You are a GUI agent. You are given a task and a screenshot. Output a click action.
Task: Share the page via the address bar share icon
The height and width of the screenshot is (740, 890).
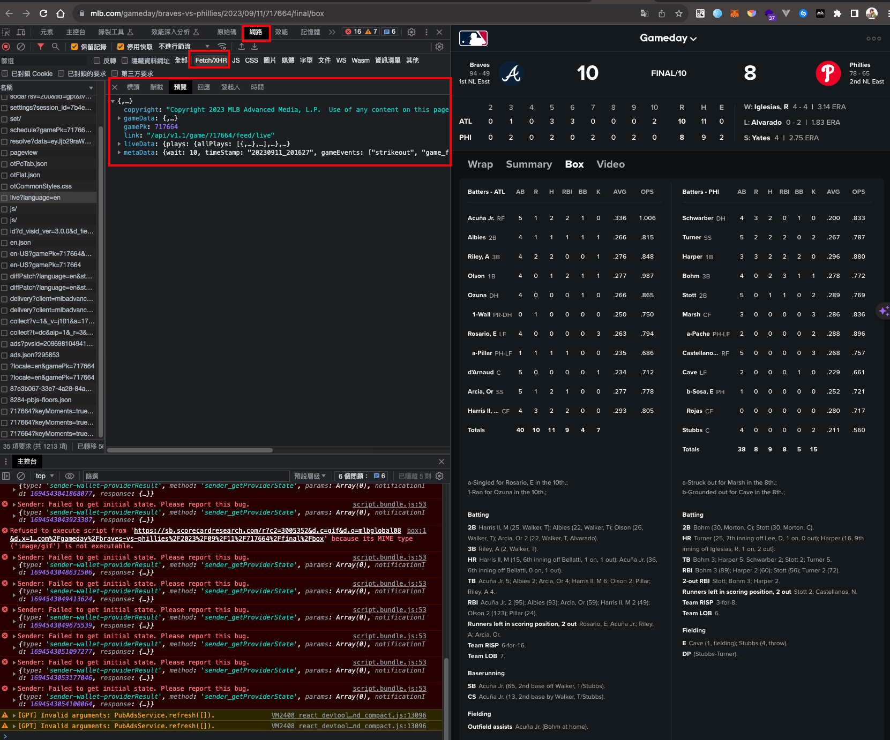662,13
